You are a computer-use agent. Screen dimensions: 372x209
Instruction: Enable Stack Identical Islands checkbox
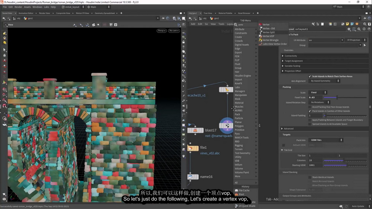(310, 177)
